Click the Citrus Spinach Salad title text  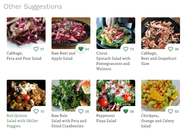pyautogui.click(x=113, y=61)
